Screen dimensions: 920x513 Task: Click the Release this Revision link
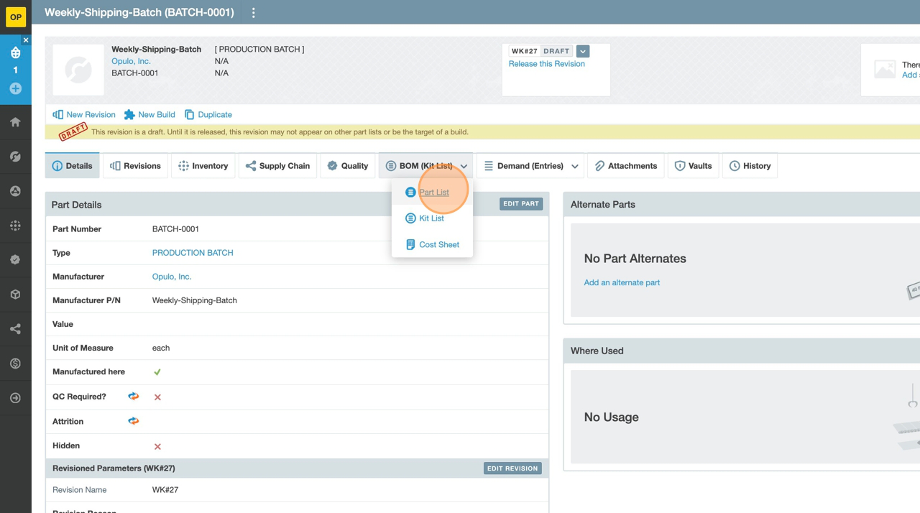coord(546,64)
